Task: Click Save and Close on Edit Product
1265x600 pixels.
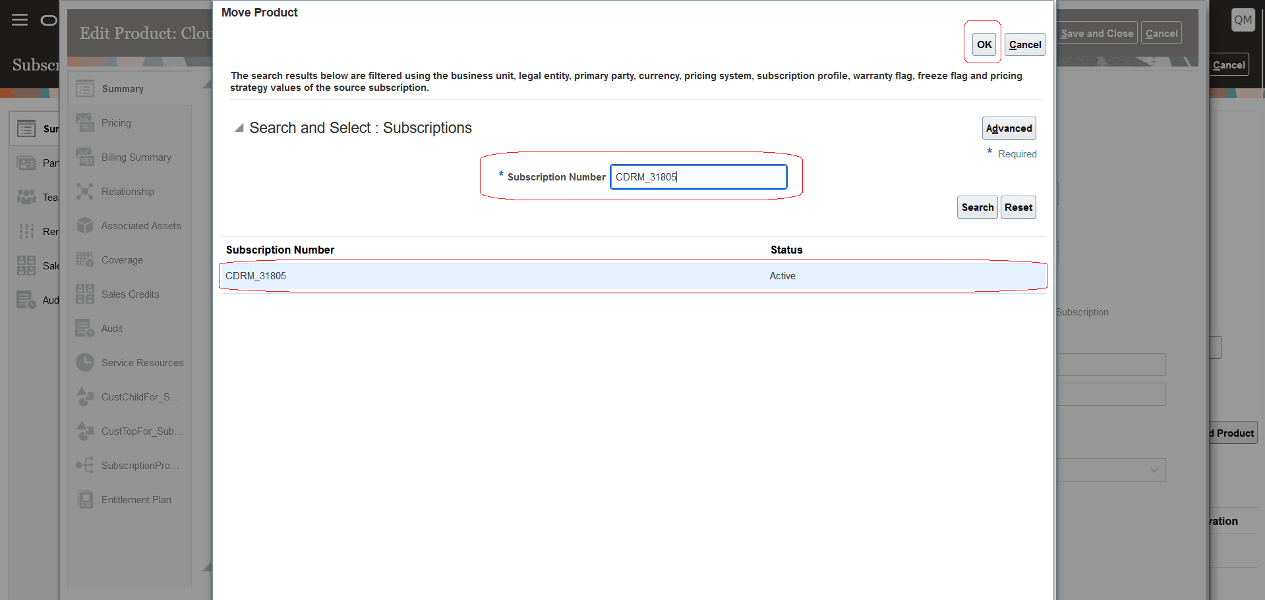Action: [x=1097, y=33]
